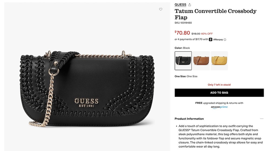Click the $70.80 sale price
The height and width of the screenshot is (151, 270).
(x=182, y=33)
